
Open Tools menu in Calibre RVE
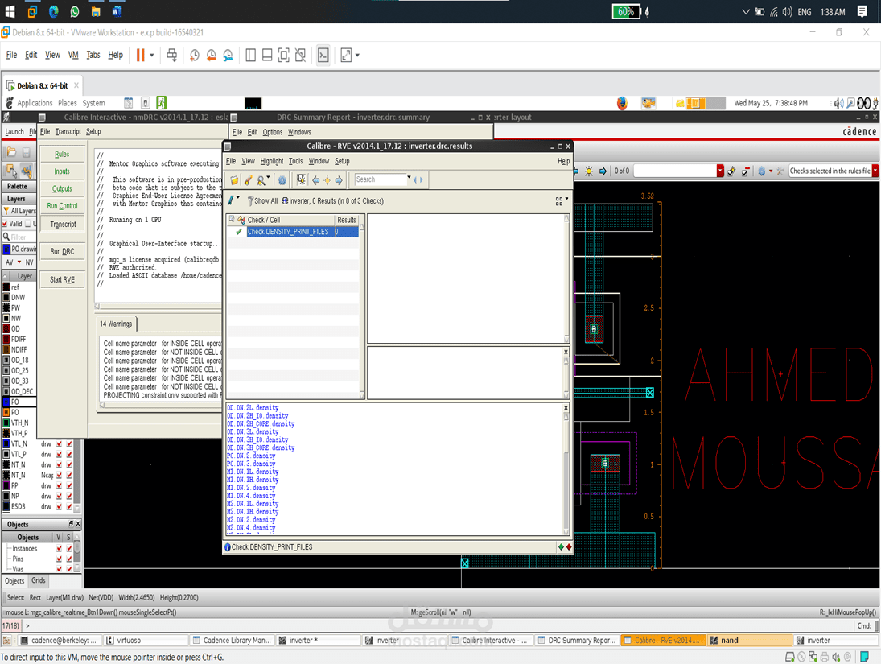pyautogui.click(x=295, y=161)
